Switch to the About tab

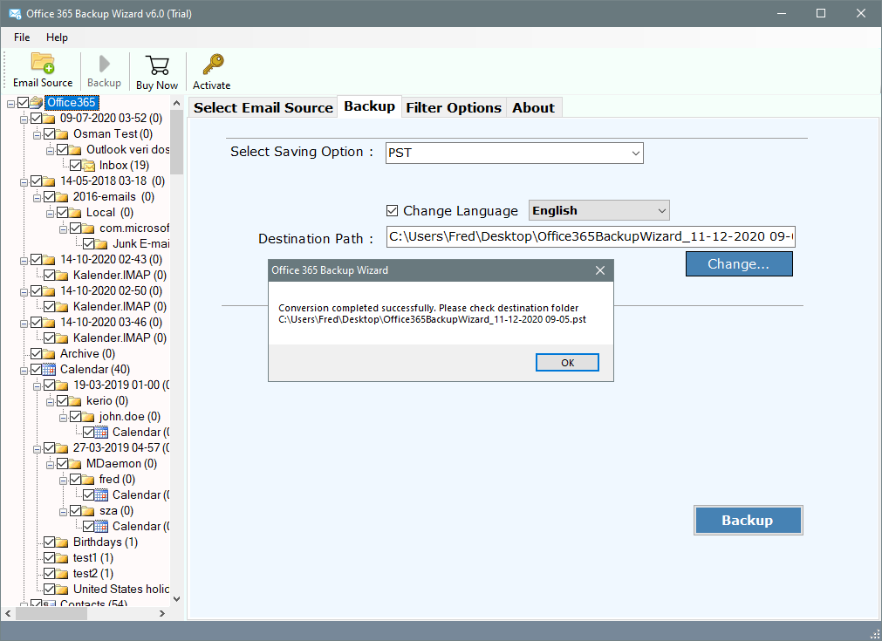click(x=533, y=107)
